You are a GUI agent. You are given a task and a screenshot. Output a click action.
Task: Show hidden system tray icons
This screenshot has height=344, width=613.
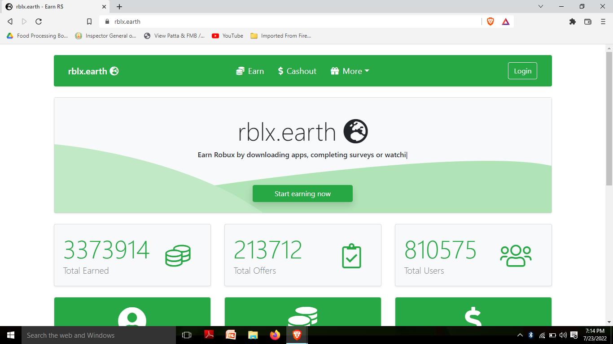(520, 335)
